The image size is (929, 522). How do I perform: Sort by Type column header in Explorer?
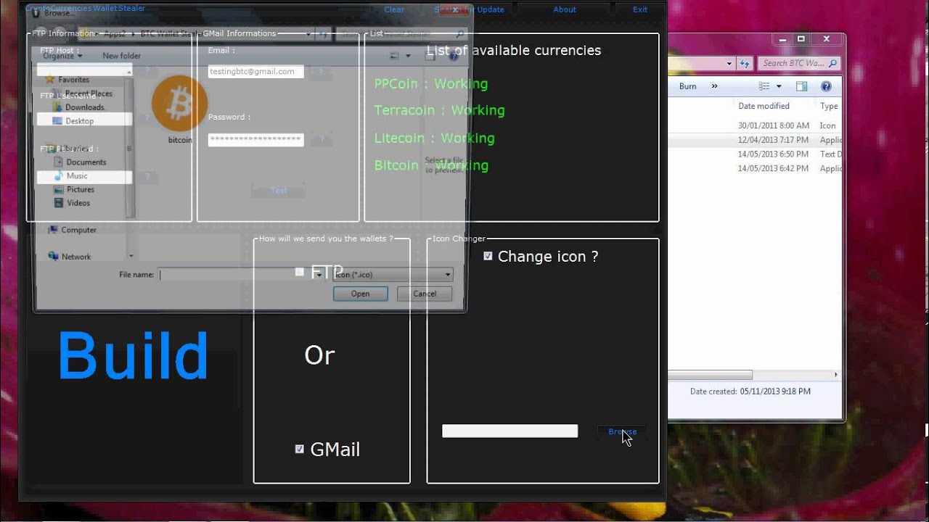(829, 106)
